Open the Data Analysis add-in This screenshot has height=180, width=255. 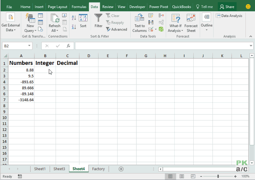pos(229,16)
